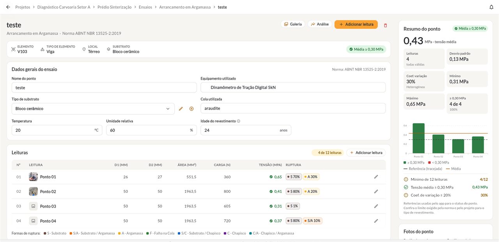This screenshot has height=242, width=499.
Task: Add a new substrate type with the plus-circle icon
Action: click(x=191, y=109)
